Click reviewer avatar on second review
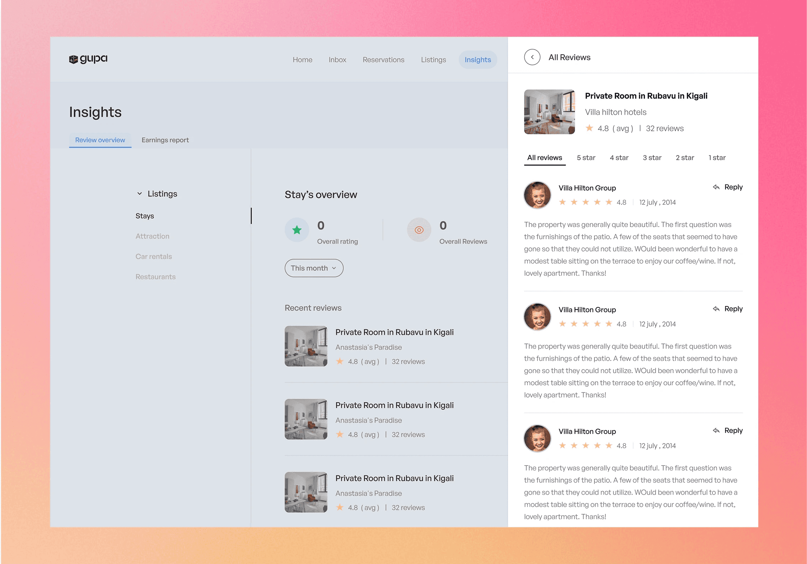807x564 pixels. [x=537, y=317]
